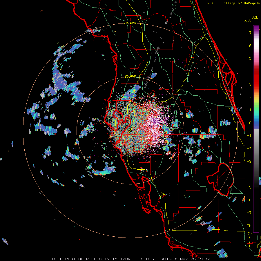Click the (ZDR) text in caption
Screen dimensions: 261x261
[x=127, y=259]
